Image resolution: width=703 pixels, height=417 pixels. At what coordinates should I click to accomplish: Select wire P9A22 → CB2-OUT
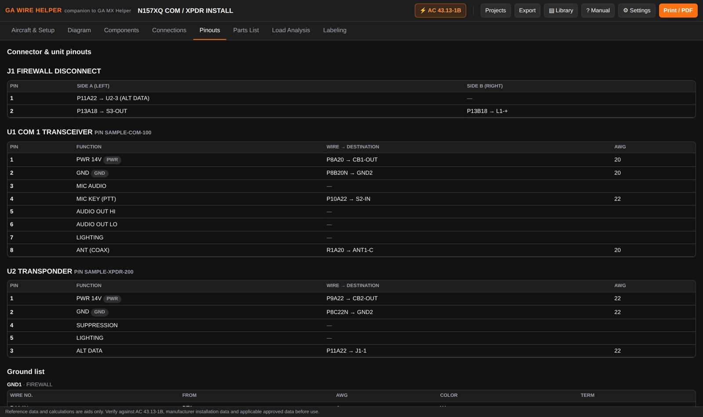(x=352, y=298)
